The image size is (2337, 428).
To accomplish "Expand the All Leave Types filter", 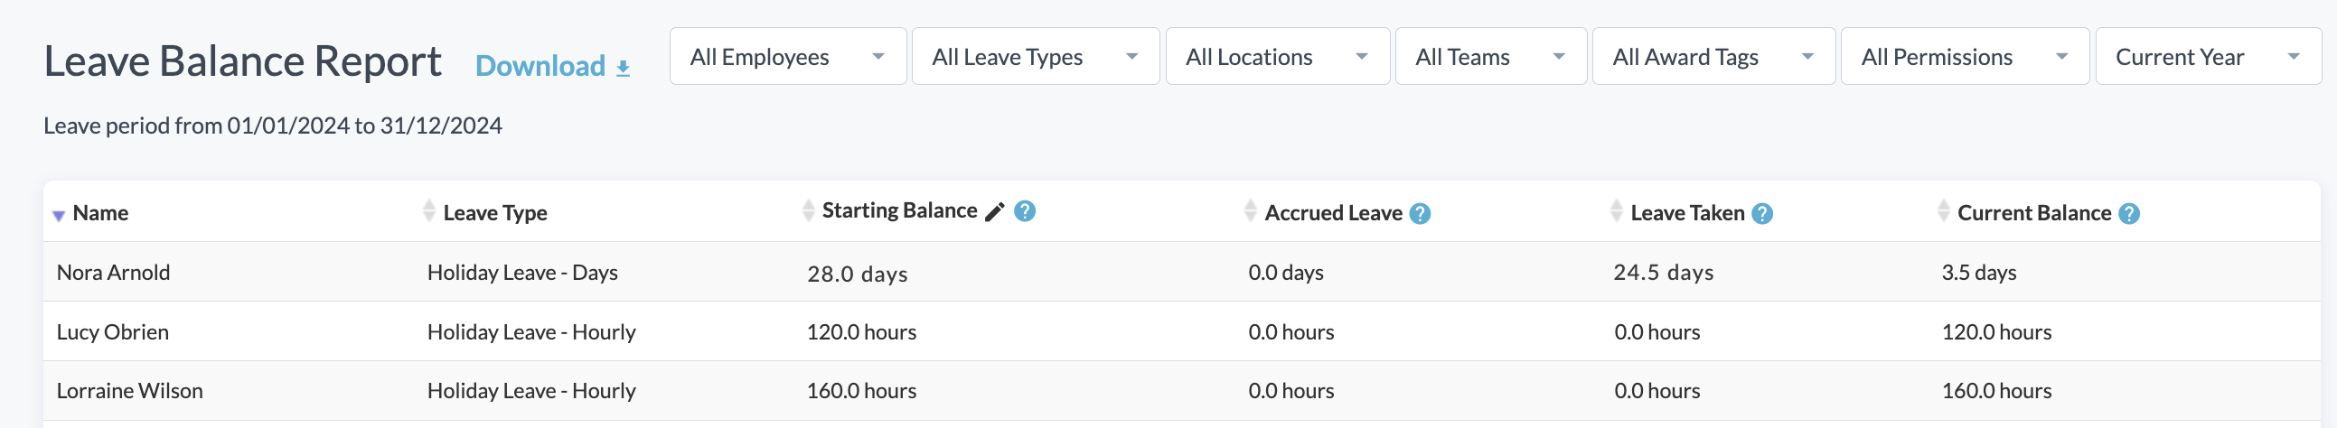I will click(1034, 56).
